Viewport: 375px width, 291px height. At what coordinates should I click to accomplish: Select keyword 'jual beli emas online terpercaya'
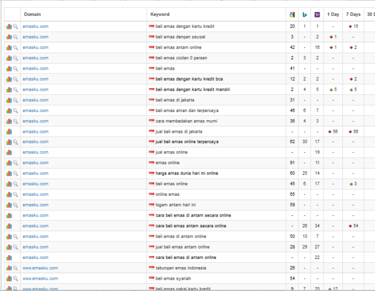pyautogui.click(x=187, y=141)
